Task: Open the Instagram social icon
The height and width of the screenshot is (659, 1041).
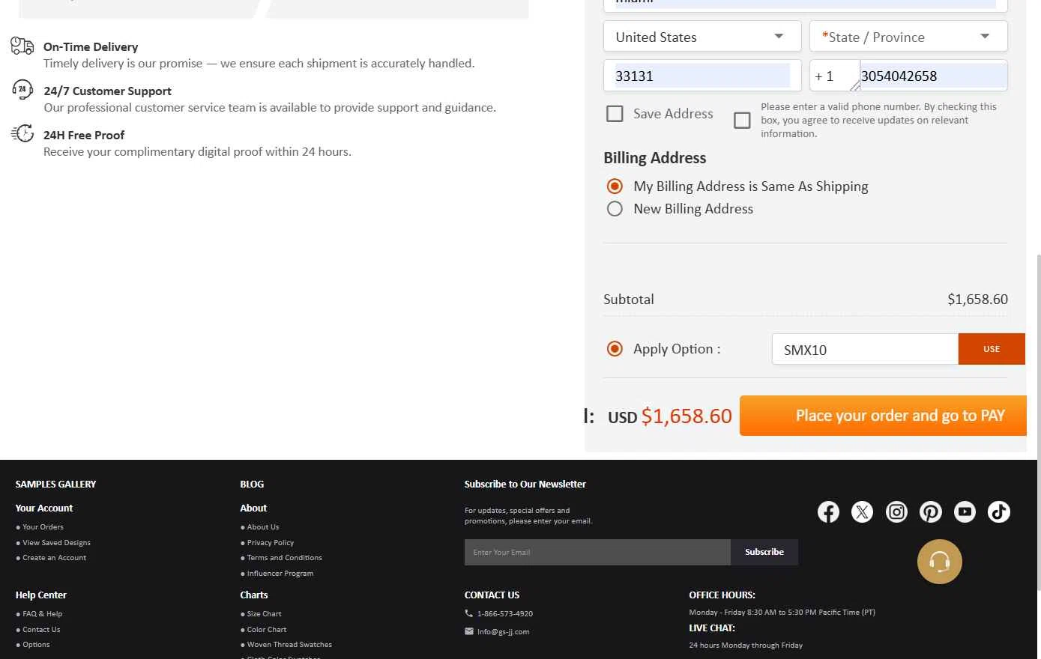Action: [x=896, y=512]
